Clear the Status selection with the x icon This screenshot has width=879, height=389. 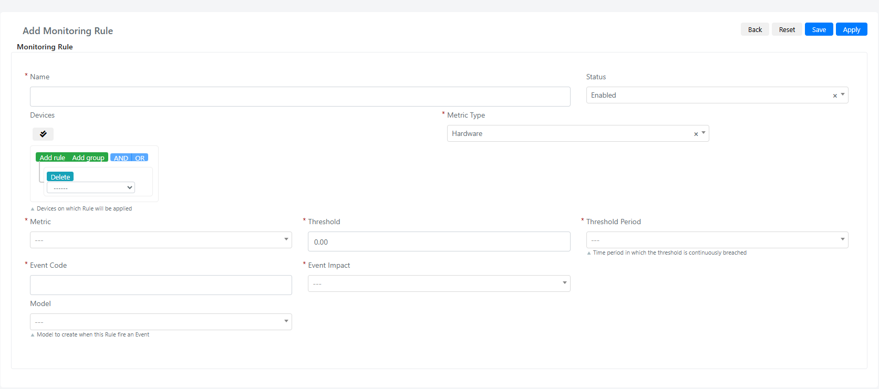coord(835,96)
